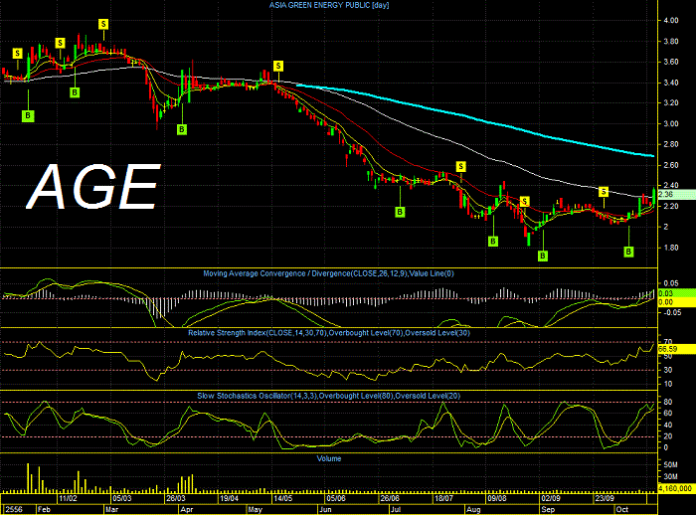This screenshot has height=515, width=696.
Task: Click the yellow MACD signal value 0.00
Action: click(676, 302)
